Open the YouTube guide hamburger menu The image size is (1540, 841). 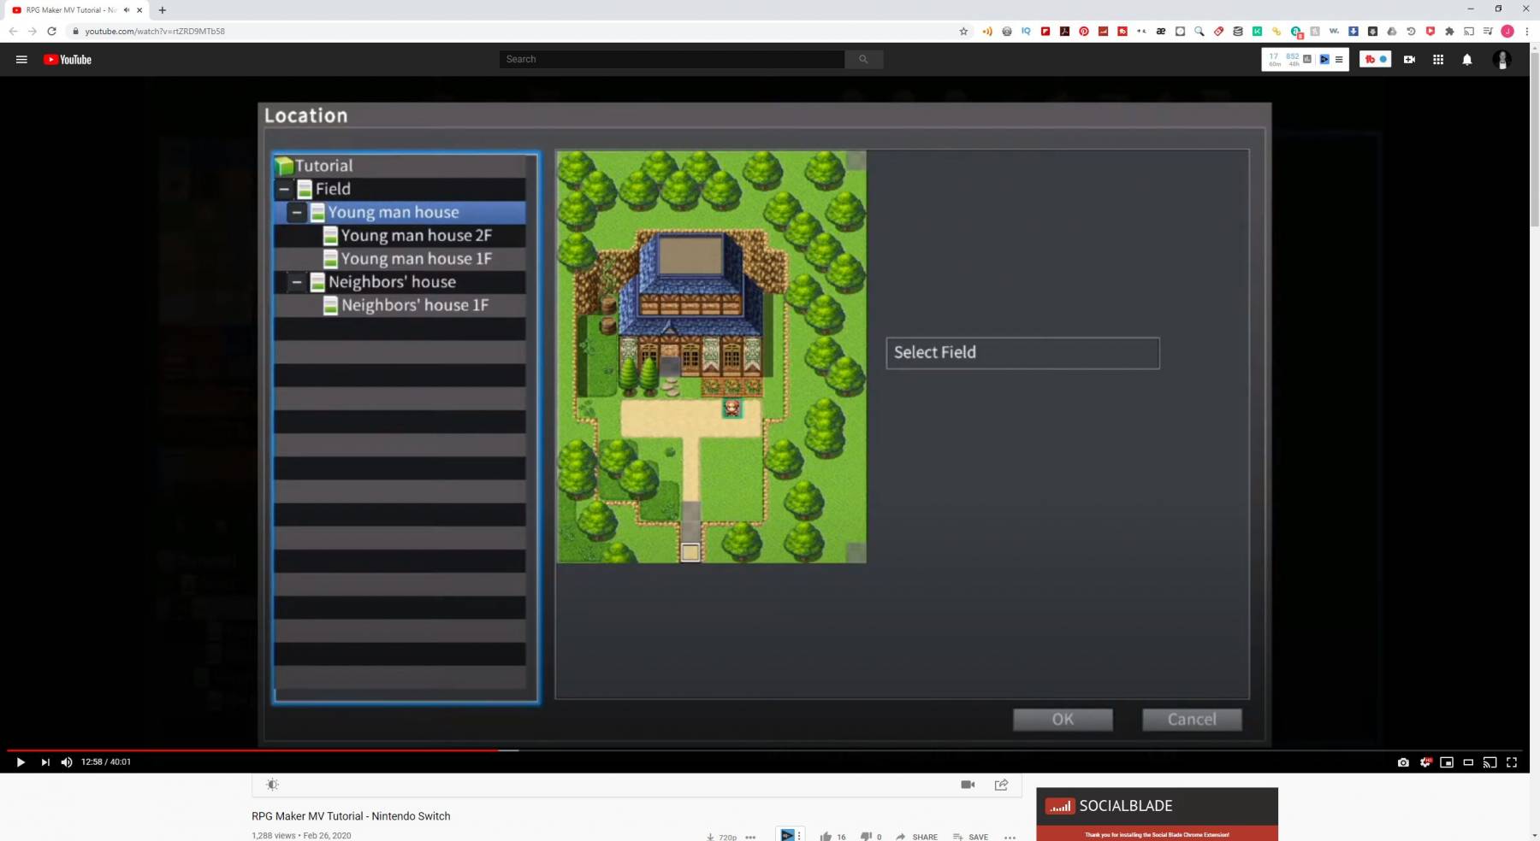click(21, 60)
